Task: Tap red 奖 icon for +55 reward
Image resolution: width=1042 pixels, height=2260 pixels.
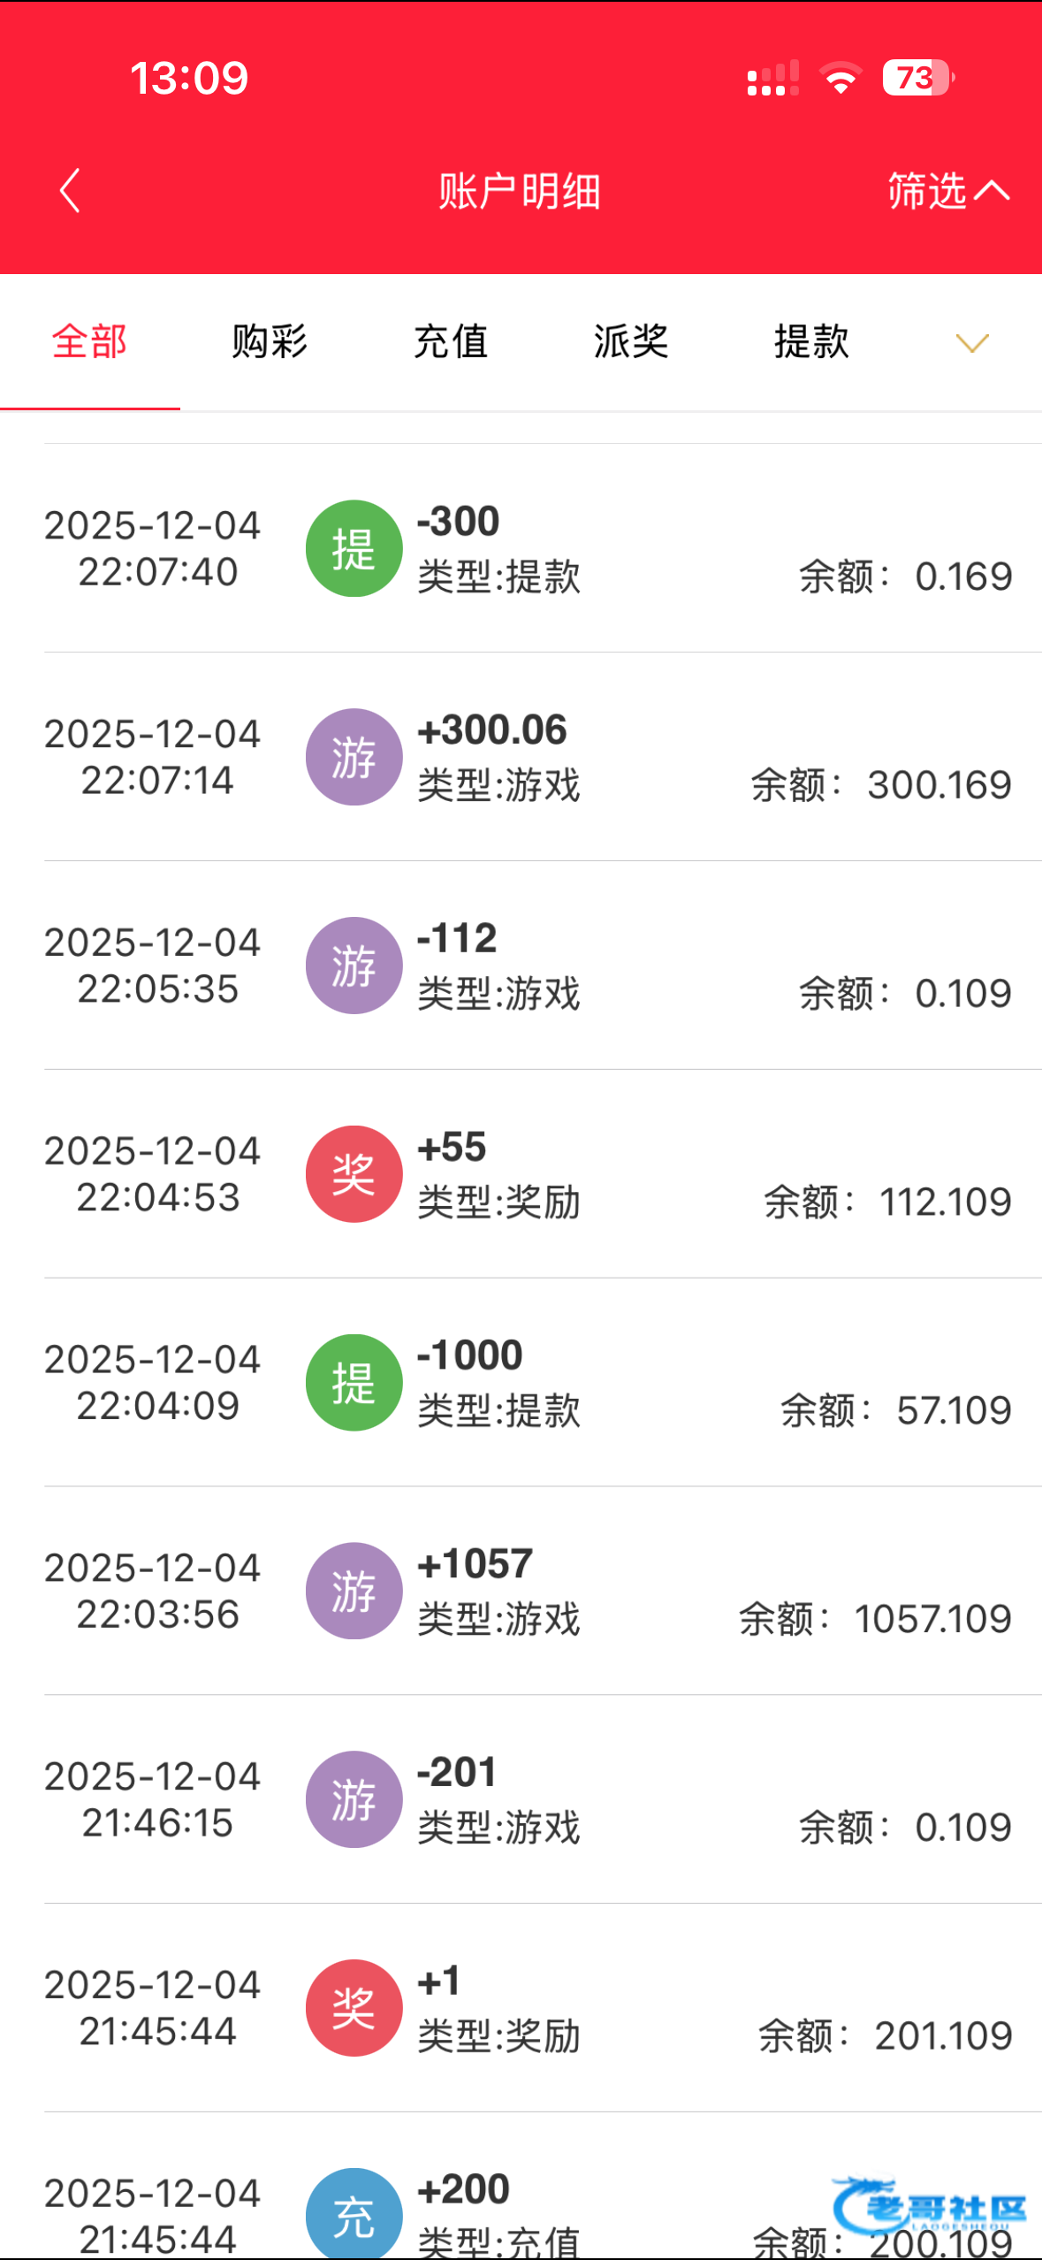Action: tap(354, 1174)
